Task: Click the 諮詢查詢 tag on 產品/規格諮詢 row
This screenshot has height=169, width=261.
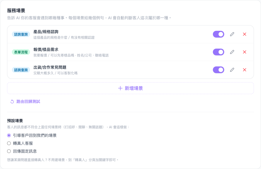Action: pyautogui.click(x=21, y=34)
